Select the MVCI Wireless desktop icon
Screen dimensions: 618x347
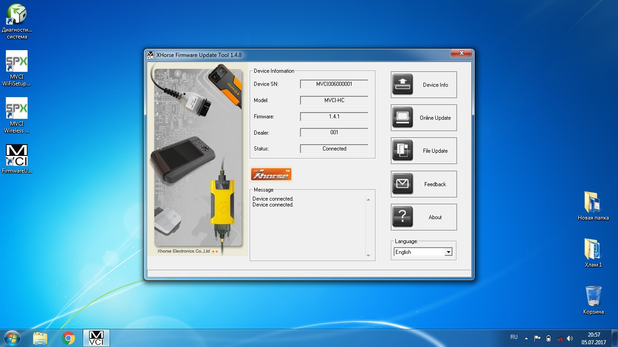[x=17, y=115]
